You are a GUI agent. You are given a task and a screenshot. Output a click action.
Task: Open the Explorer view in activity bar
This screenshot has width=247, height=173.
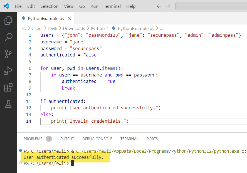click(x=8, y=21)
